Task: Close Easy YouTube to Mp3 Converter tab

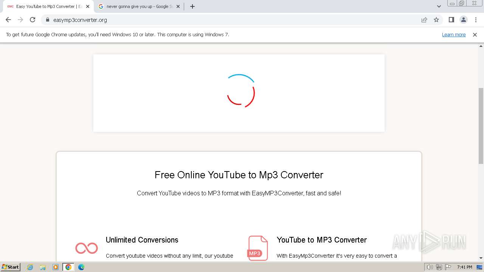Action: click(x=88, y=6)
